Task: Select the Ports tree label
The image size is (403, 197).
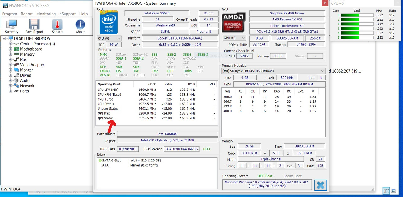Action: click(x=25, y=91)
